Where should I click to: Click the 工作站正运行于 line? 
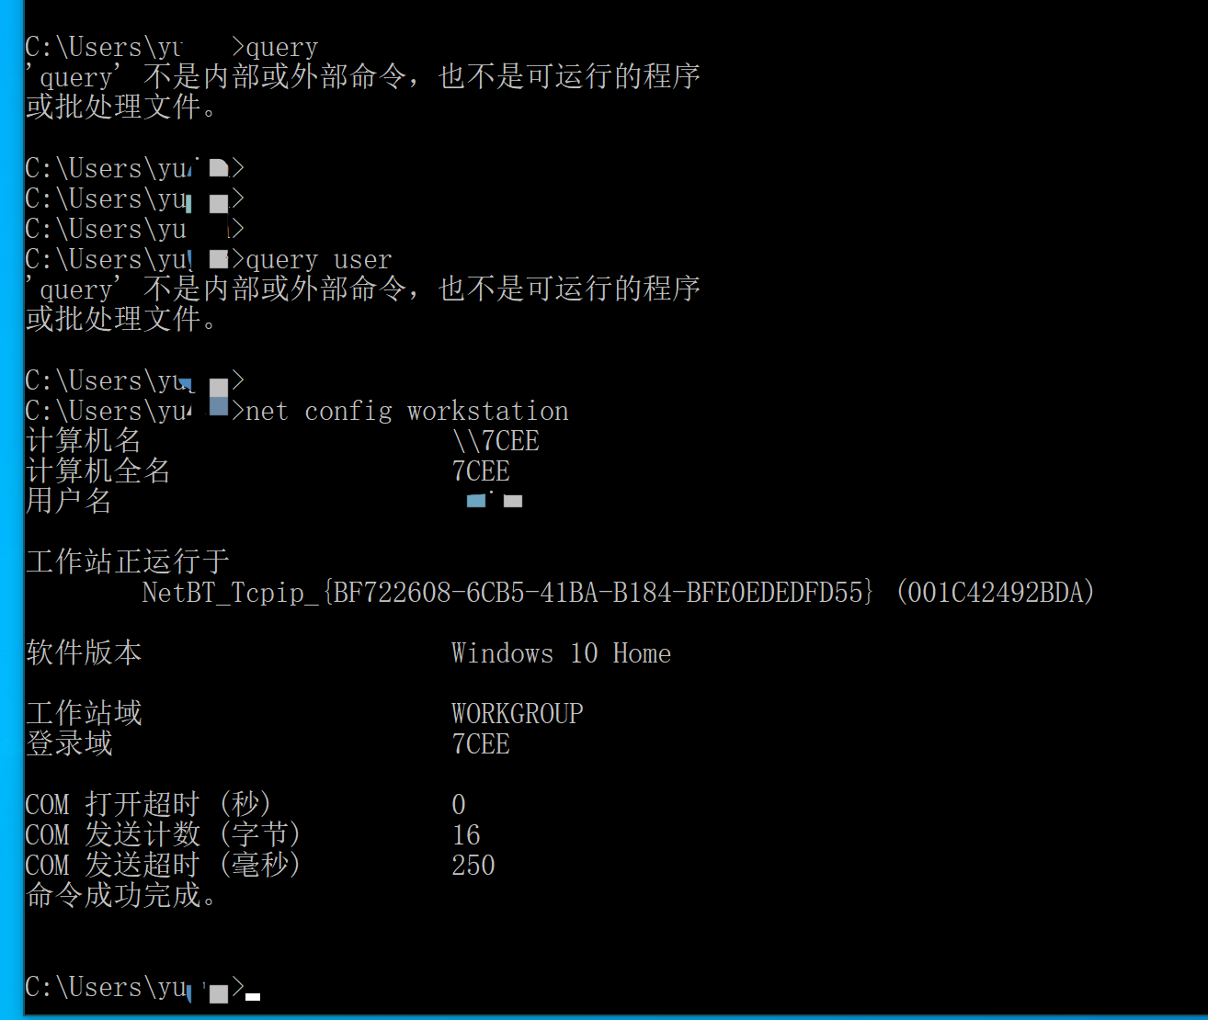pos(127,561)
